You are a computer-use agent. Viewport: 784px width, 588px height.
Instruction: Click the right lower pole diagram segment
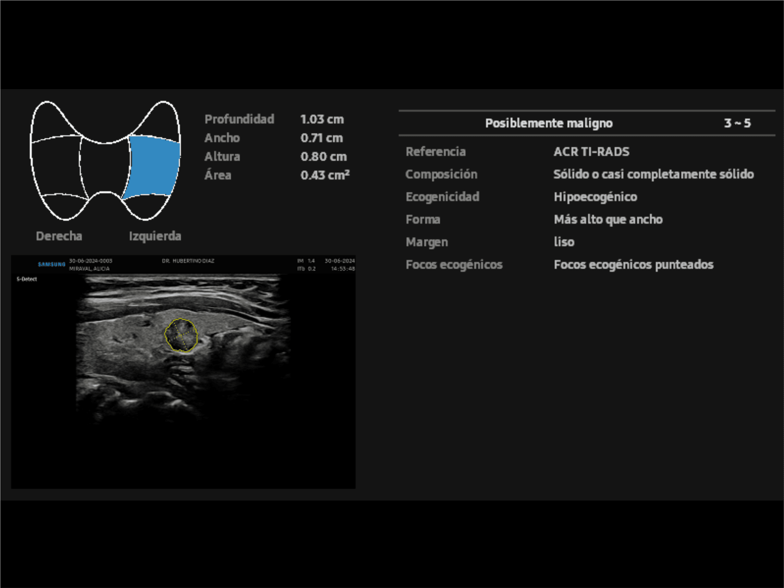(64, 206)
